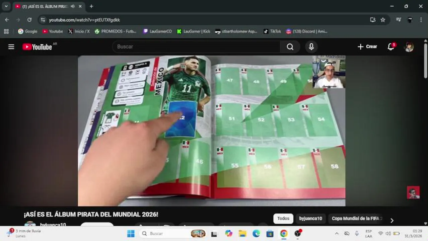The image size is (428, 241).
Task: Click the YouTube search magnifier button
Action: click(290, 47)
